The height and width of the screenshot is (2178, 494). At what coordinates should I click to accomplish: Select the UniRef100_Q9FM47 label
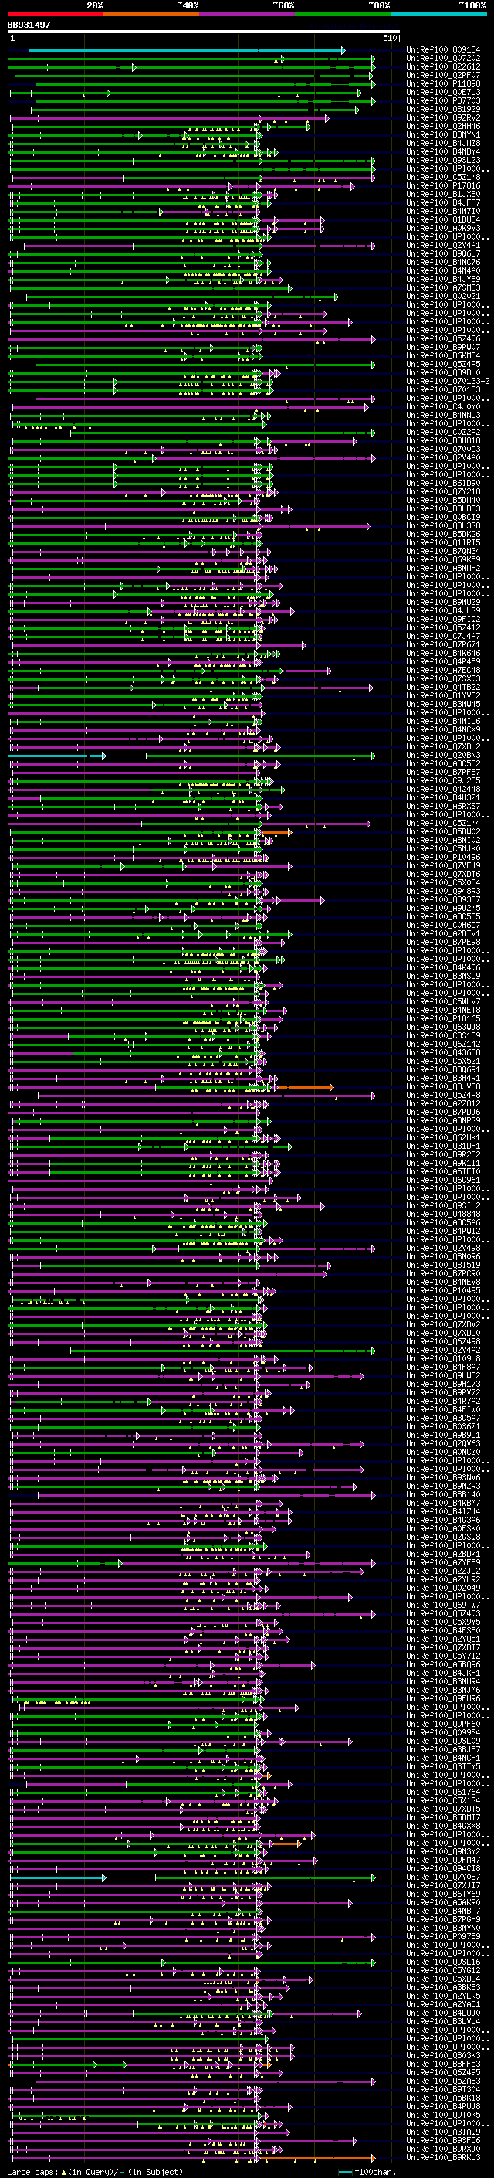tap(442, 1860)
